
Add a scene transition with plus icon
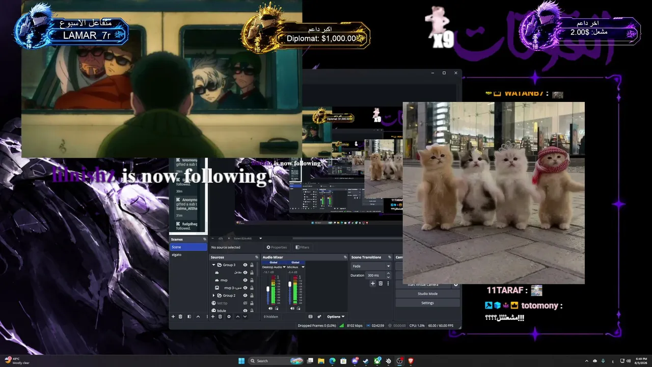point(372,283)
